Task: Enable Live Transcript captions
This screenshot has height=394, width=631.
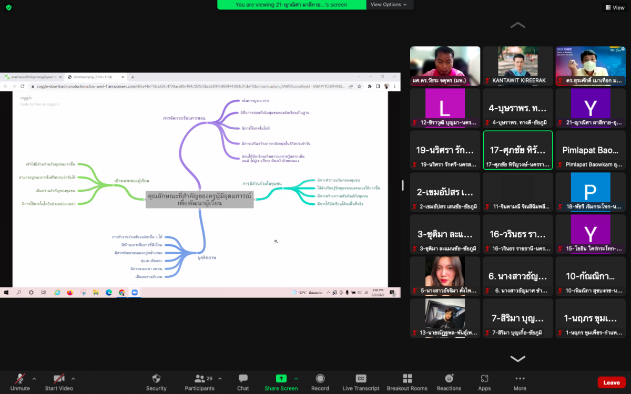Action: tap(361, 382)
